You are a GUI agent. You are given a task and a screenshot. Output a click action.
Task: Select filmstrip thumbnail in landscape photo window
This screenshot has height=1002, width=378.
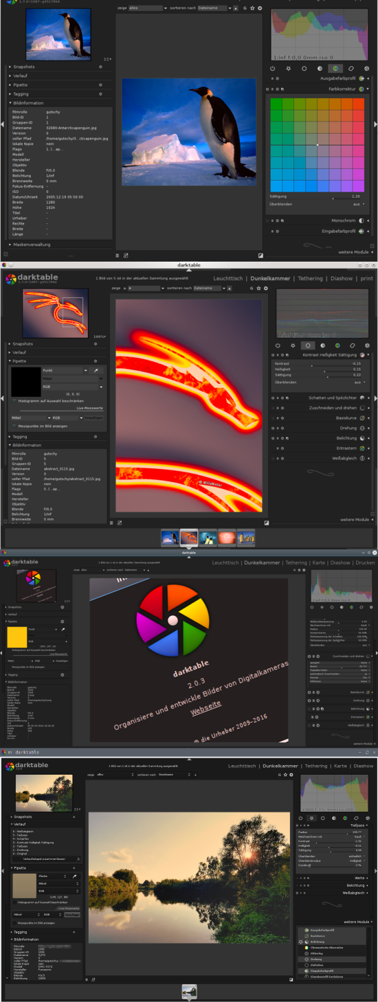[x=189, y=991]
